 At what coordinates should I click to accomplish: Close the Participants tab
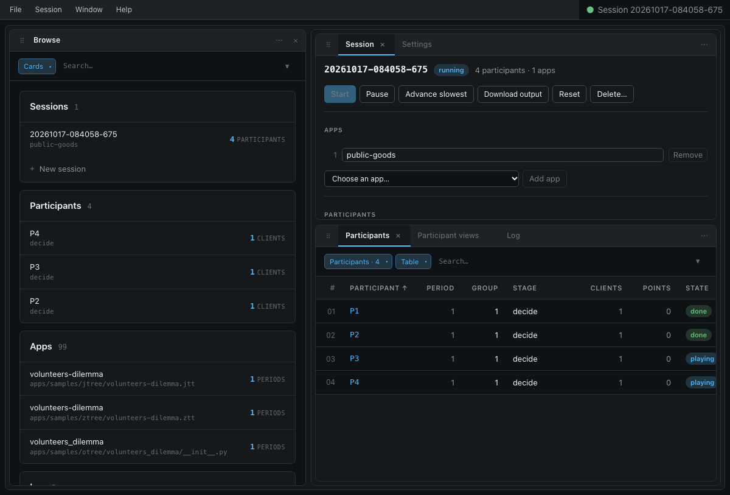coord(398,236)
